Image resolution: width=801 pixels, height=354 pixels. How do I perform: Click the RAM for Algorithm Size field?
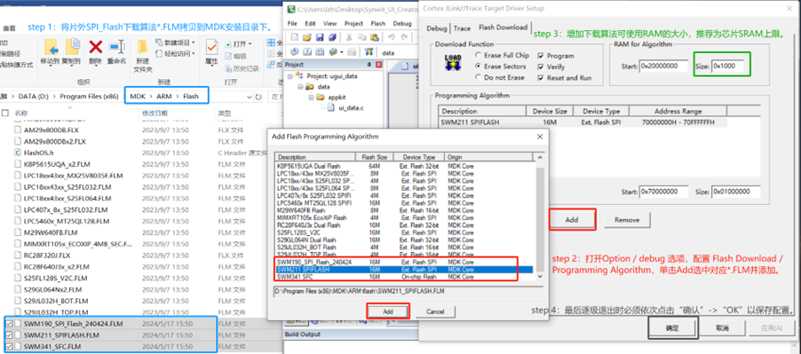coord(731,67)
